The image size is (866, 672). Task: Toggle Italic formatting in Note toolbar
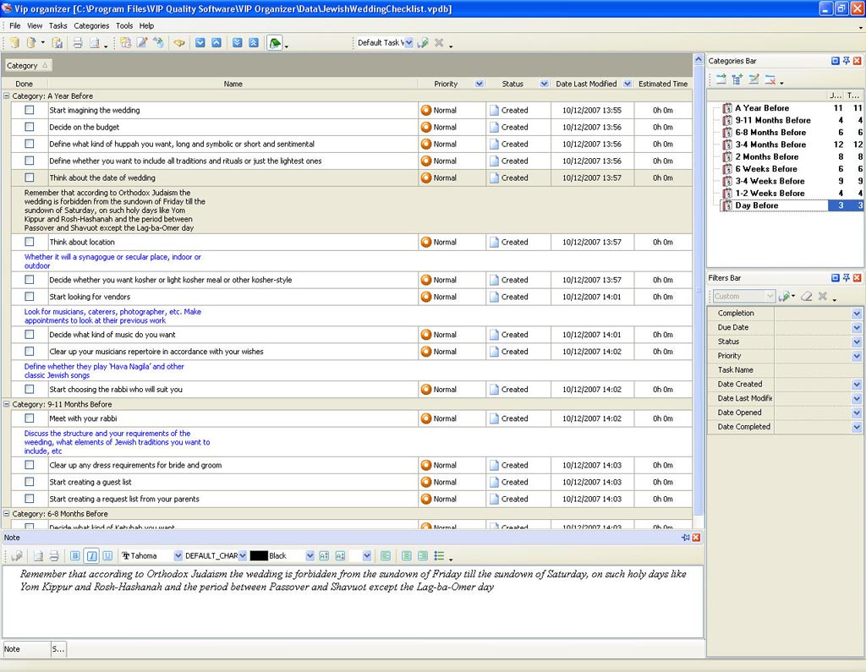tap(91, 555)
